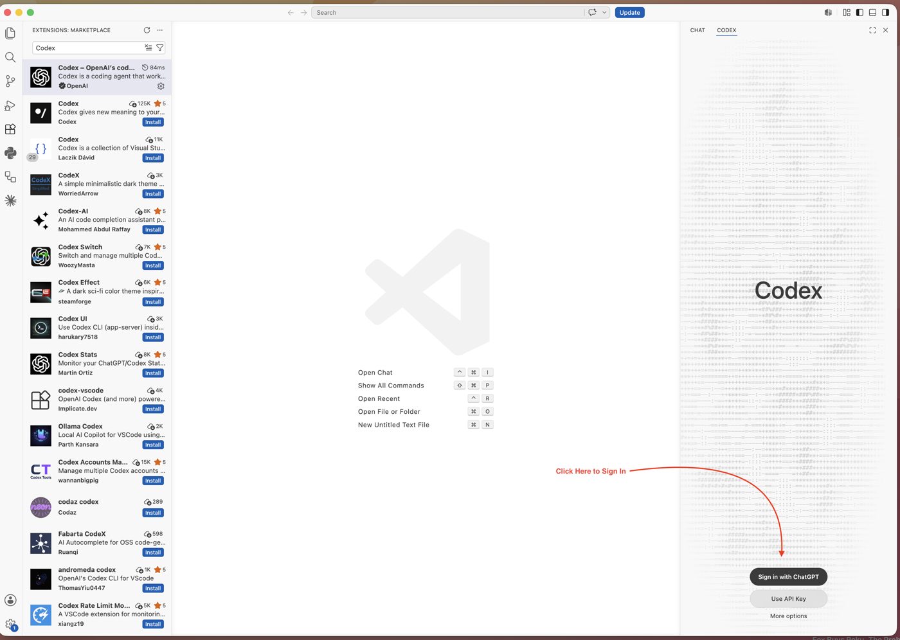Select the Codex – OpenAI's coding agent entry
900x640 pixels.
coord(97,76)
